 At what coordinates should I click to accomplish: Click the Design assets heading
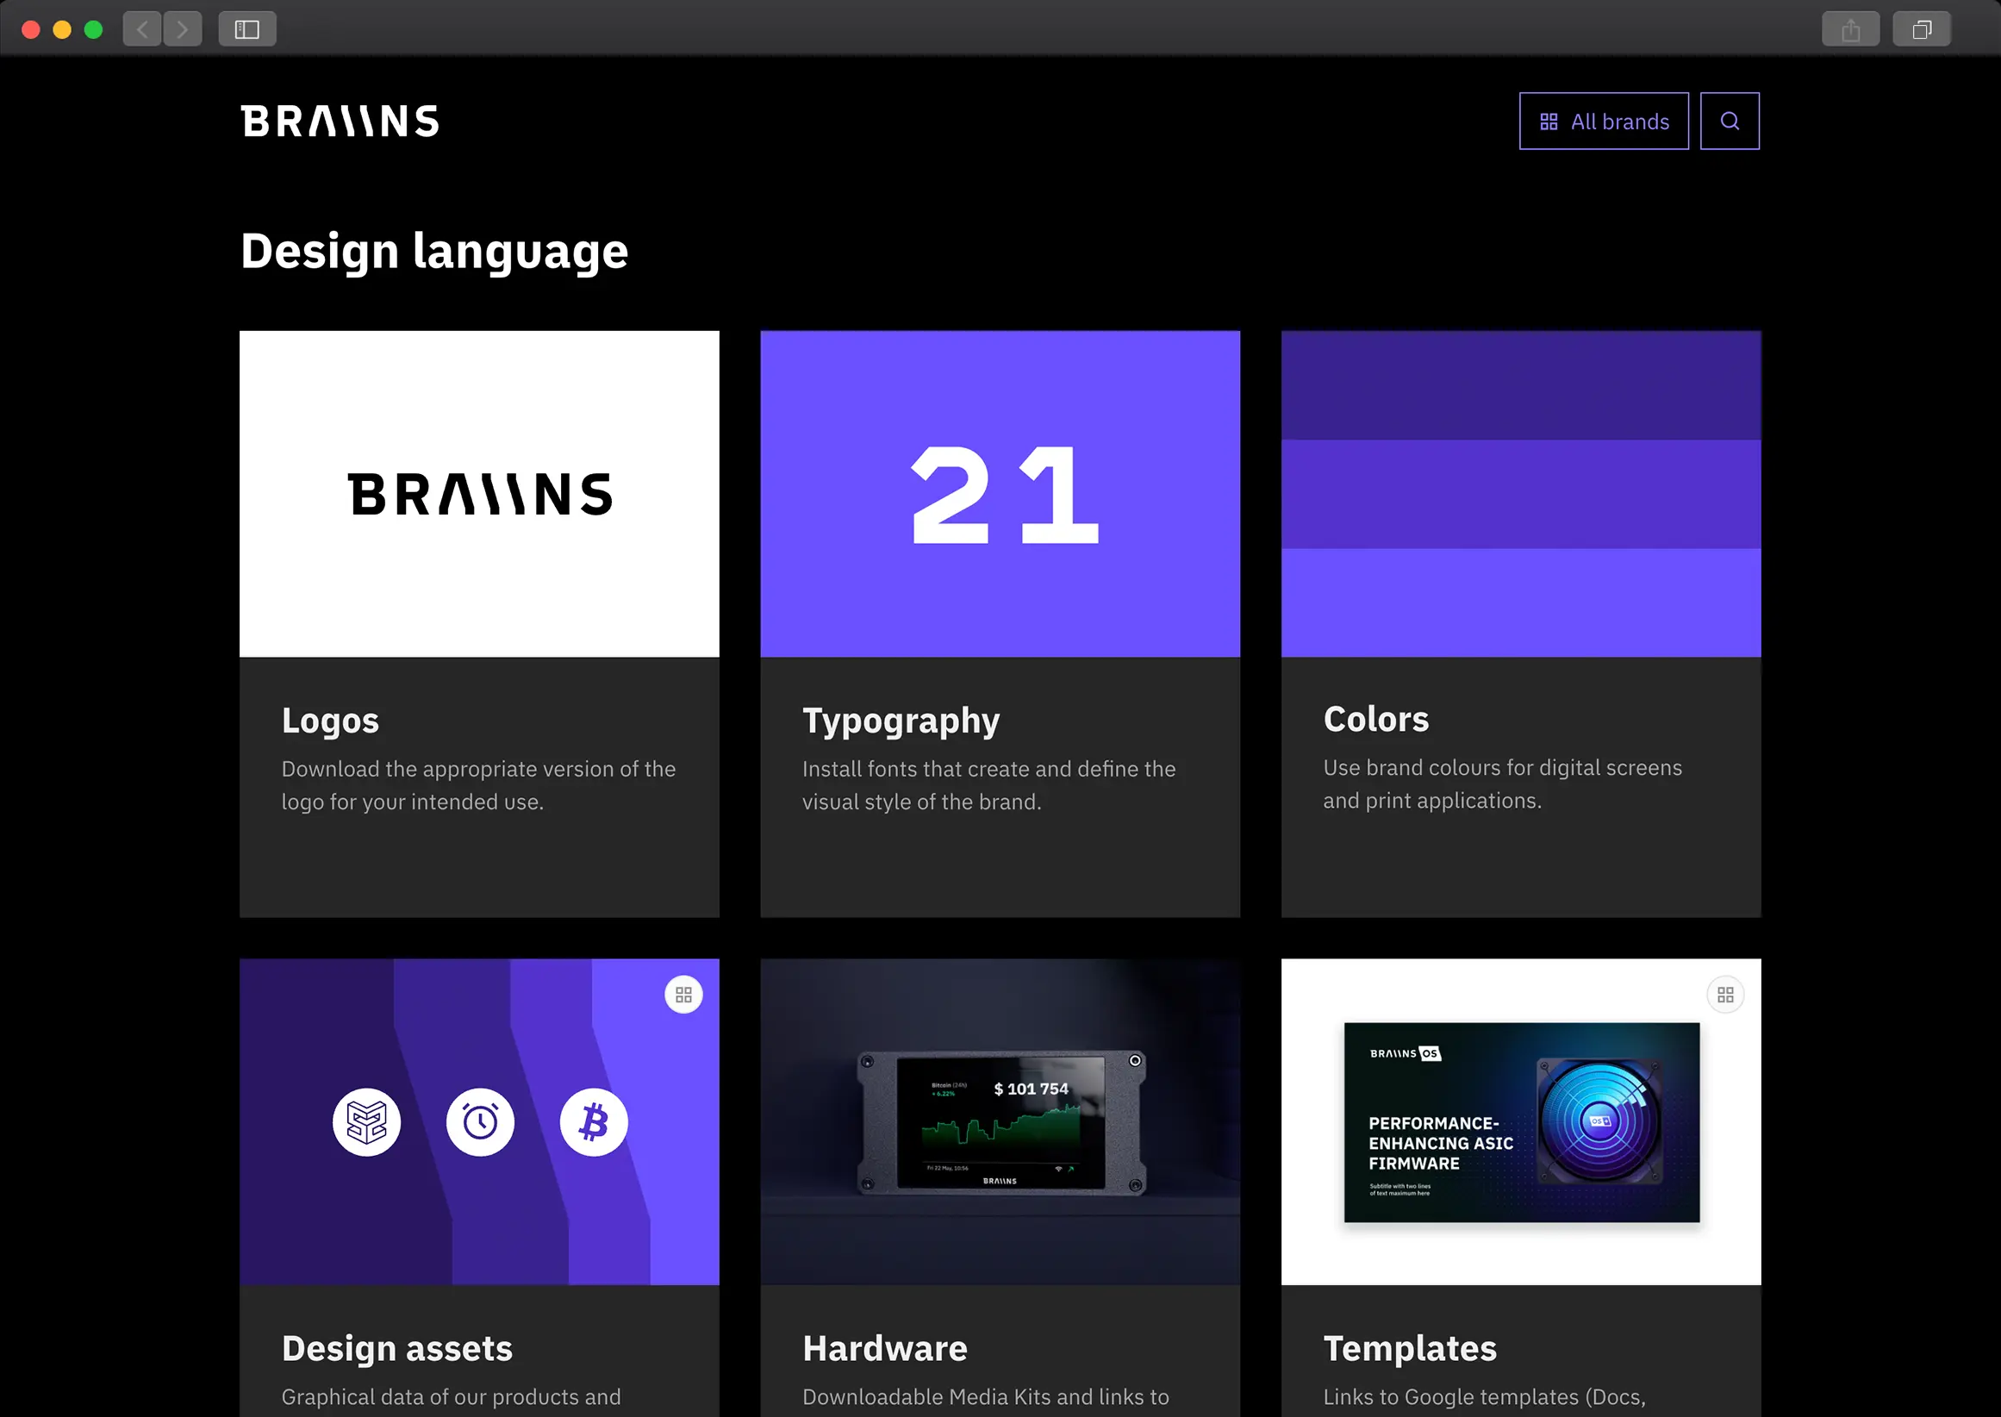point(397,1349)
